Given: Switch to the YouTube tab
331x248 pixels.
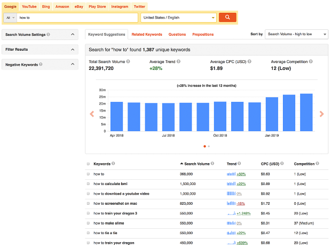Looking at the screenshot, I should click(29, 6).
